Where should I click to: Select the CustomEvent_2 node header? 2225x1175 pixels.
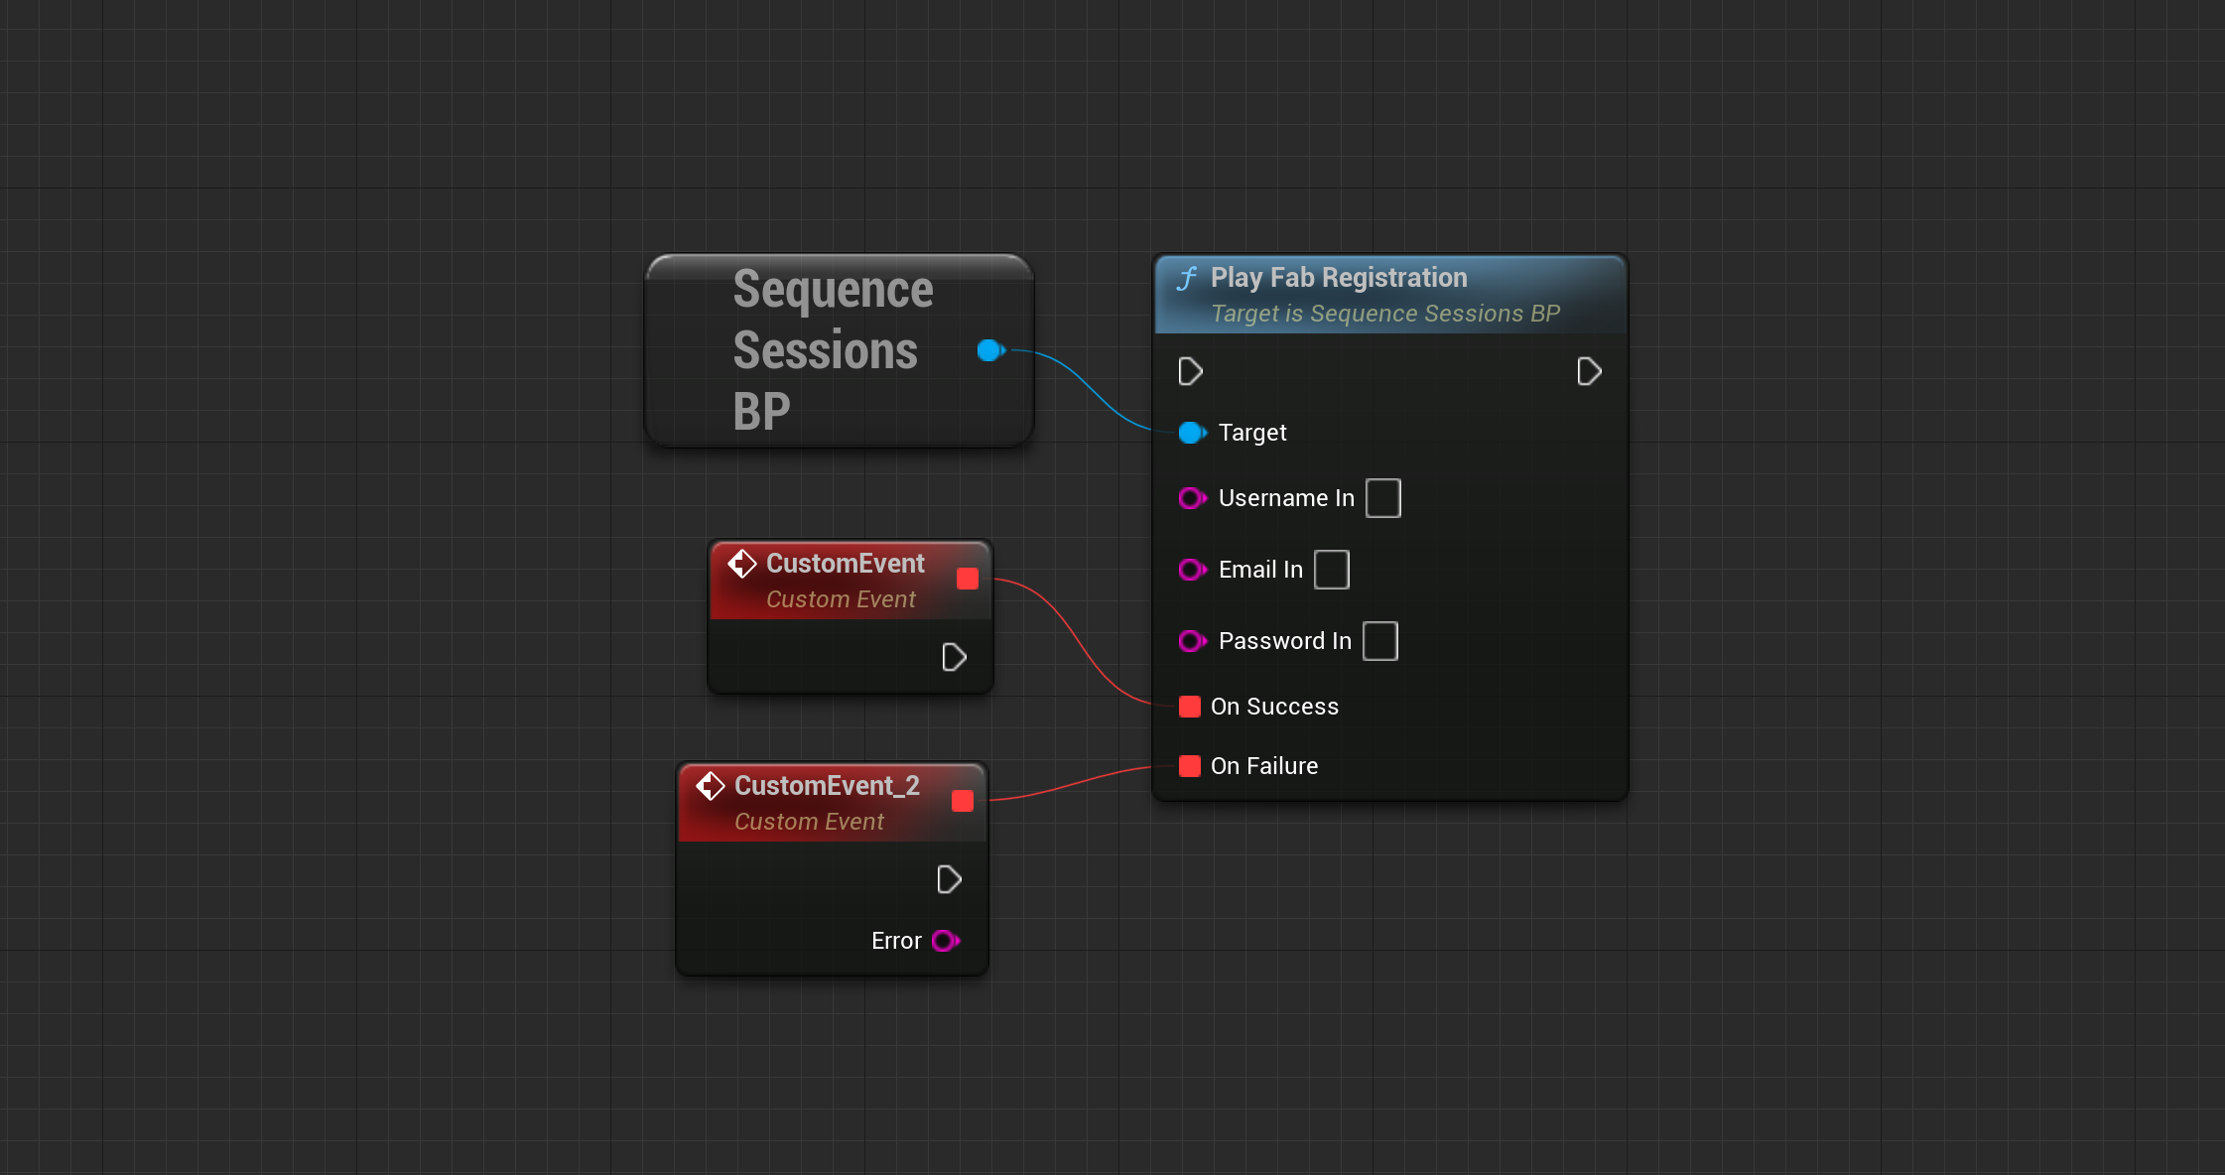[826, 787]
